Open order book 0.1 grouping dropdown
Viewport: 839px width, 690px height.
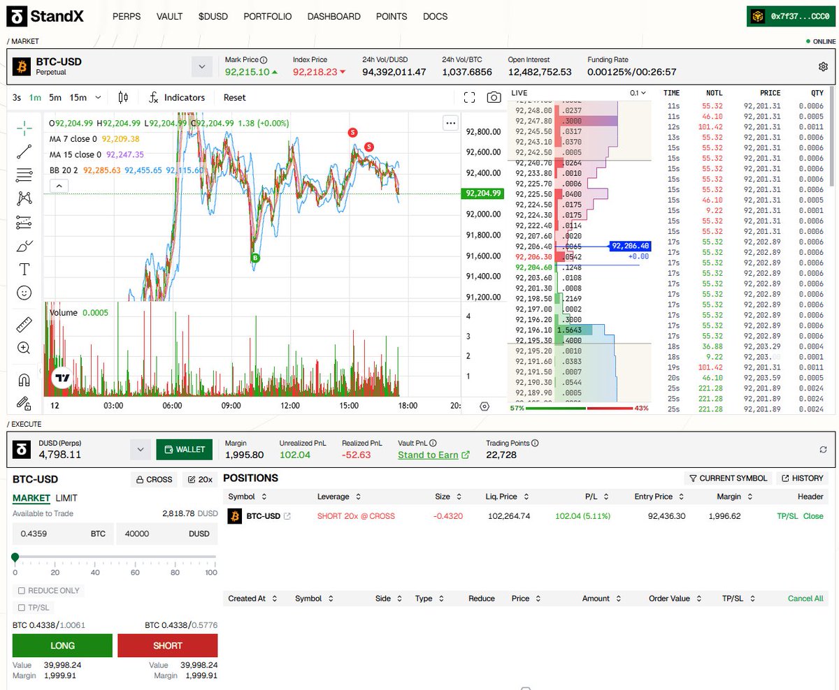tap(638, 93)
